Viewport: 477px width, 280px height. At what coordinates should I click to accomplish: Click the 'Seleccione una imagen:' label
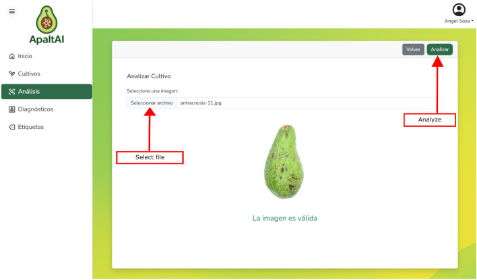[152, 91]
